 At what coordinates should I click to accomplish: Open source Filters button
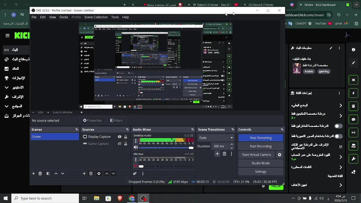pyautogui.click(x=116, y=120)
